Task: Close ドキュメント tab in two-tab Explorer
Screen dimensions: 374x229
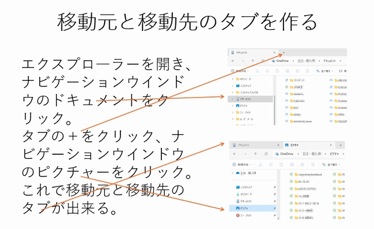Action: (x=278, y=145)
